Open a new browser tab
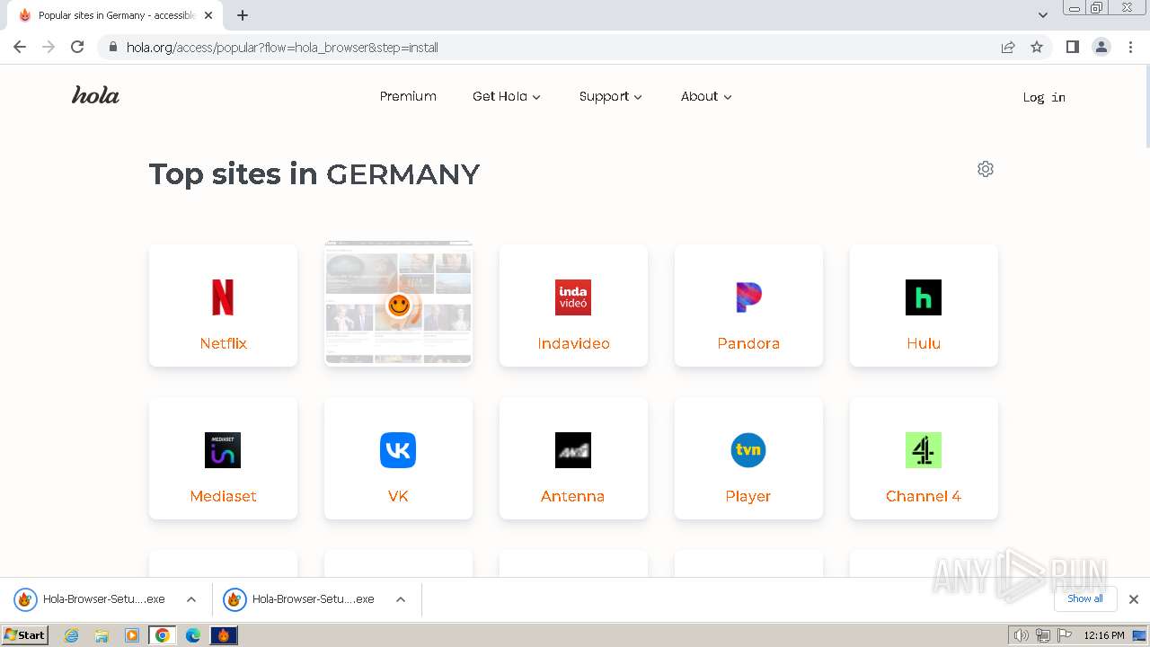1150x647 pixels. point(243,15)
